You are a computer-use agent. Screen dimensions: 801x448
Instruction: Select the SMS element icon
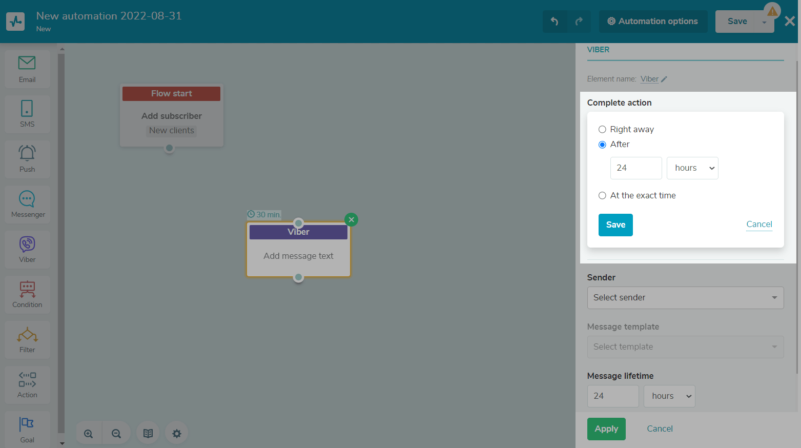pyautogui.click(x=27, y=114)
